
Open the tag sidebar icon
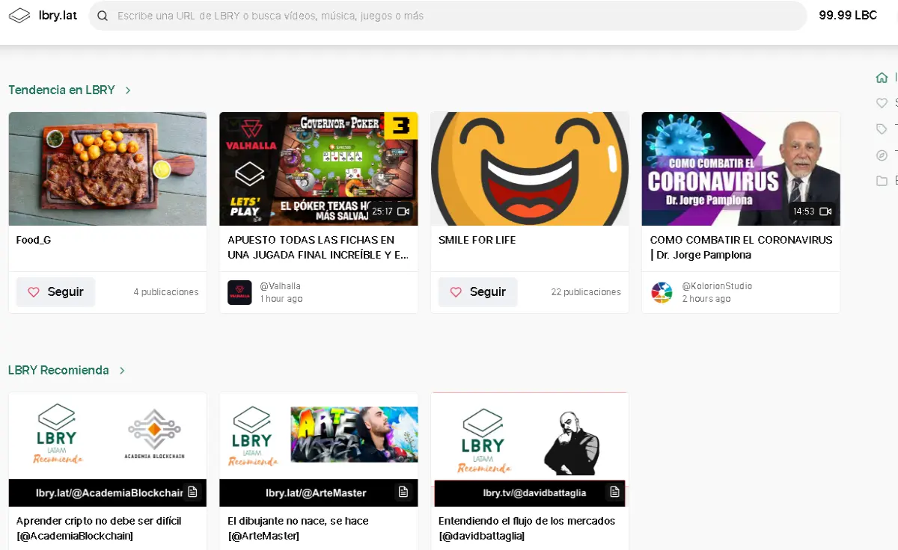click(x=882, y=129)
